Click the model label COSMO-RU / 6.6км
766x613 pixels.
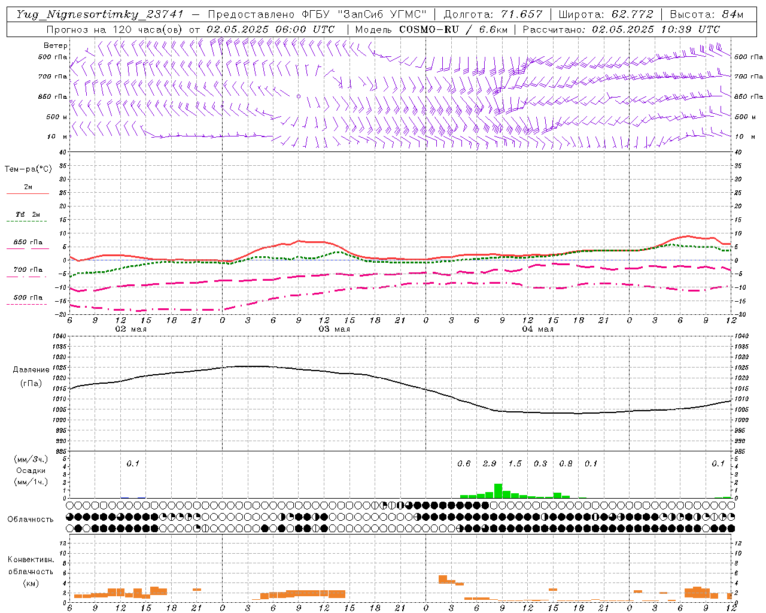point(453,29)
